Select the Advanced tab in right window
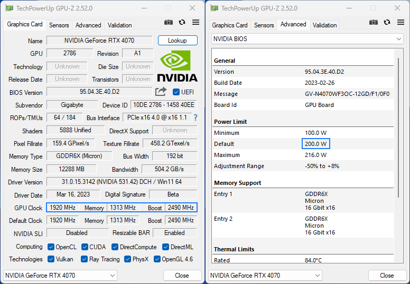This screenshot has height=284, width=410. pos(293,25)
